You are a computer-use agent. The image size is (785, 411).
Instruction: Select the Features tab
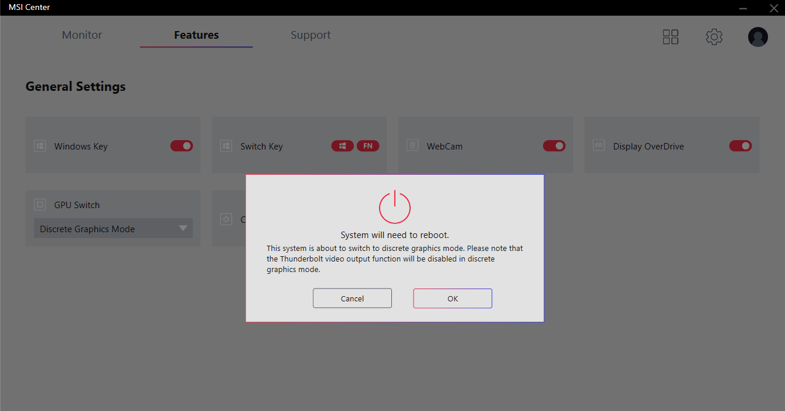pyautogui.click(x=196, y=35)
